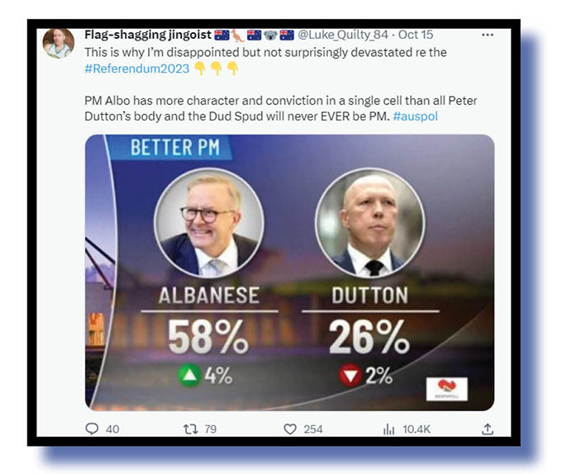
Task: Click the @Luke_Quilty_84 handle
Action: (x=343, y=35)
